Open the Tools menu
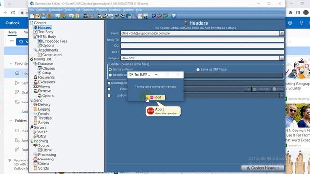310x174 pixels. pos(68,10)
